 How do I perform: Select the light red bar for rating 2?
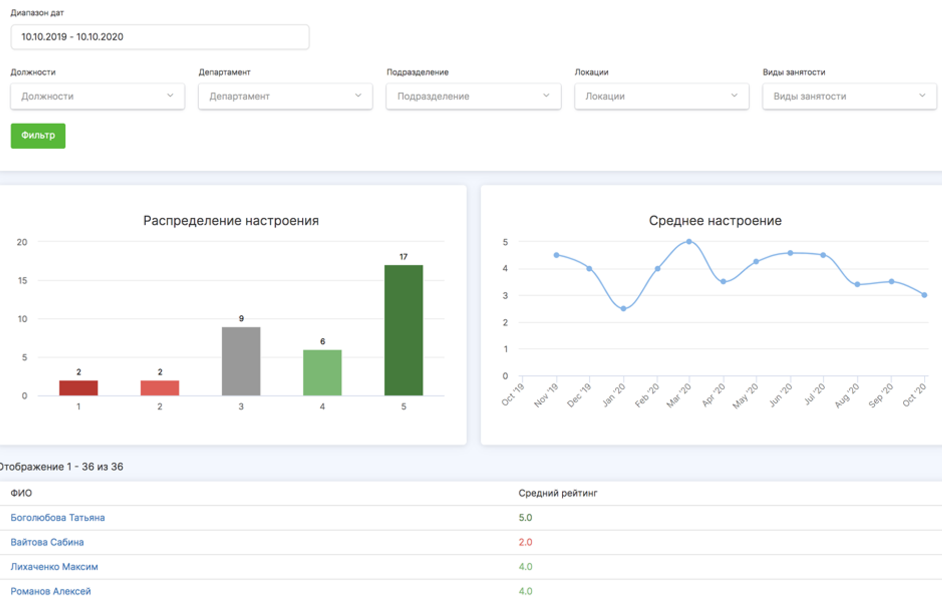(160, 388)
